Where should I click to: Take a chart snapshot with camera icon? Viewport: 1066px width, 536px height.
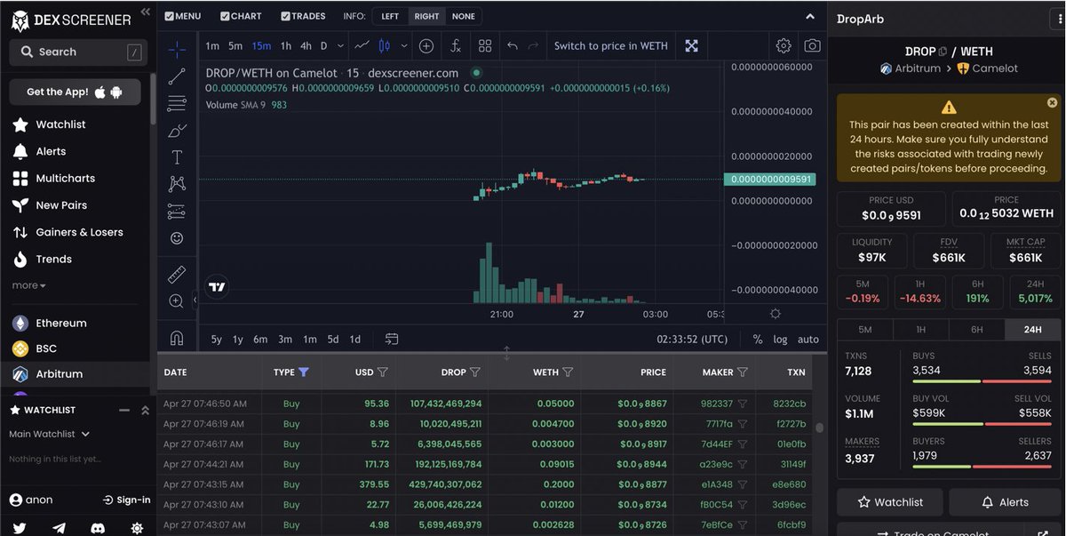(812, 45)
